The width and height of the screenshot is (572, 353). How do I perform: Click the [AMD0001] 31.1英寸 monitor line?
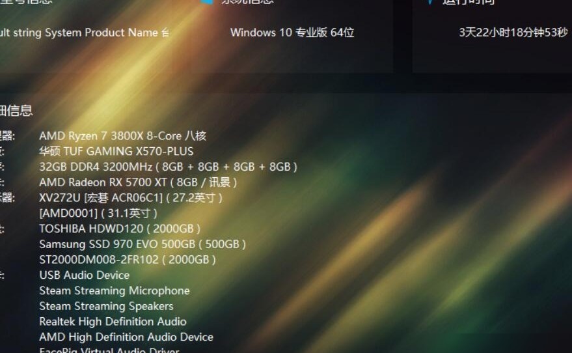point(98,213)
